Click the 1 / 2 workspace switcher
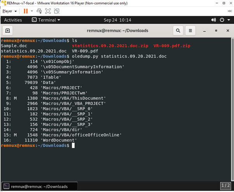The width and height of the screenshot is (234, 192). pos(225,185)
